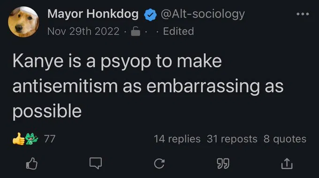Image resolution: width=319 pixels, height=178 pixels.
Task: Show the 77 reactions list
Action: pyautogui.click(x=50, y=139)
